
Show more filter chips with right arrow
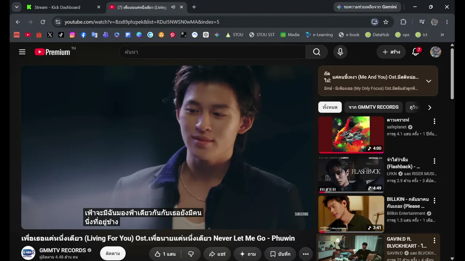430,107
